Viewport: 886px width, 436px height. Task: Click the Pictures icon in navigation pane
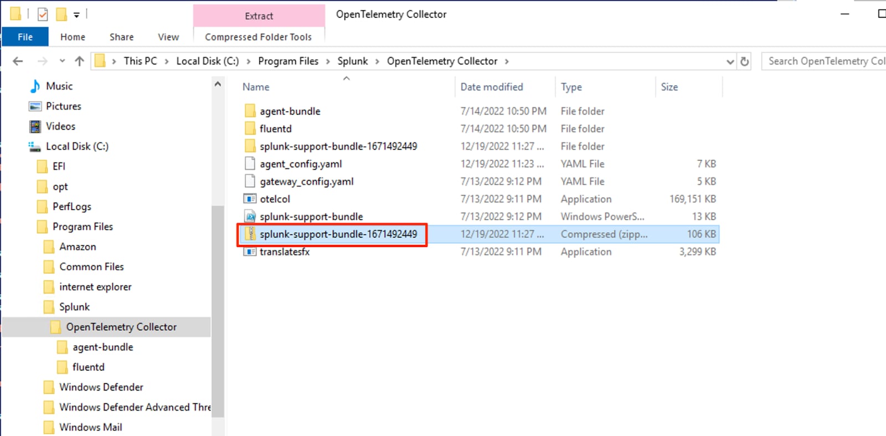point(35,106)
